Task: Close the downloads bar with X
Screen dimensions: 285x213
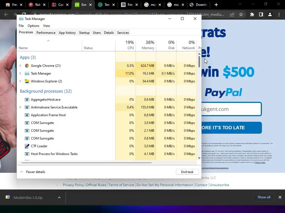Action: (x=280, y=197)
